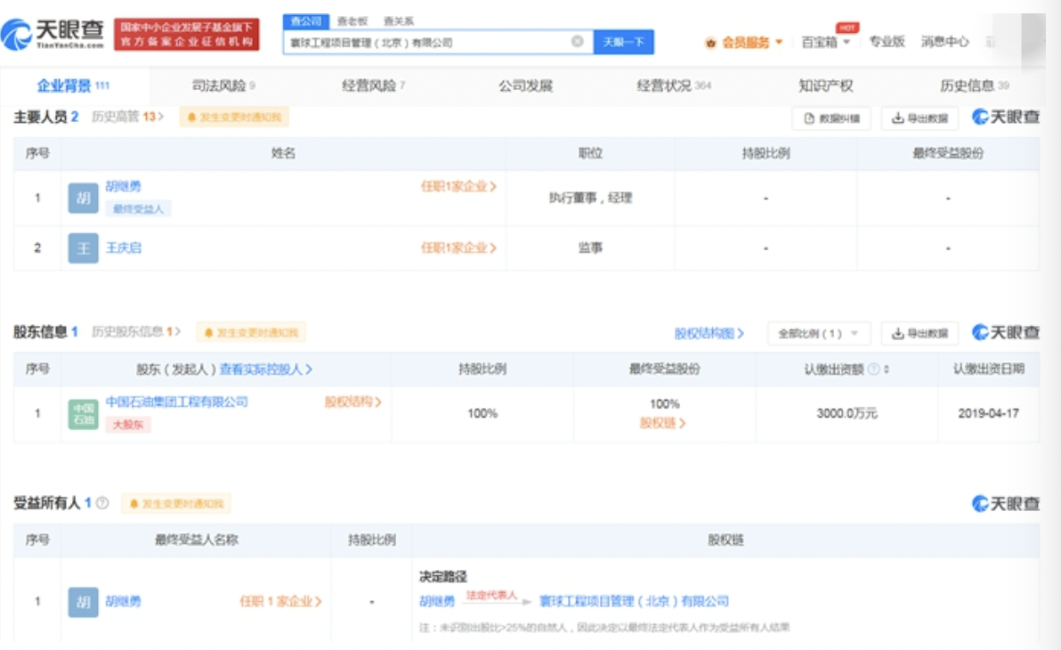Viewport: 1061px width, 650px height.
Task: Click the help icon beside 受益所有人
Action: (x=102, y=502)
